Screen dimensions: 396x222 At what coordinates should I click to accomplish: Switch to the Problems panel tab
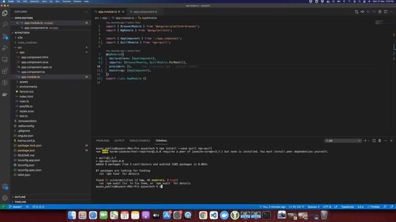(102, 141)
